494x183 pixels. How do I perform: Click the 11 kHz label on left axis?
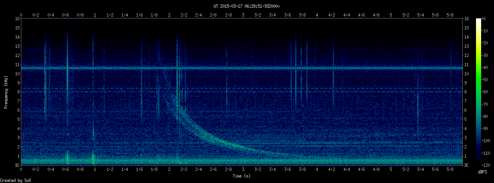[x=17, y=65]
